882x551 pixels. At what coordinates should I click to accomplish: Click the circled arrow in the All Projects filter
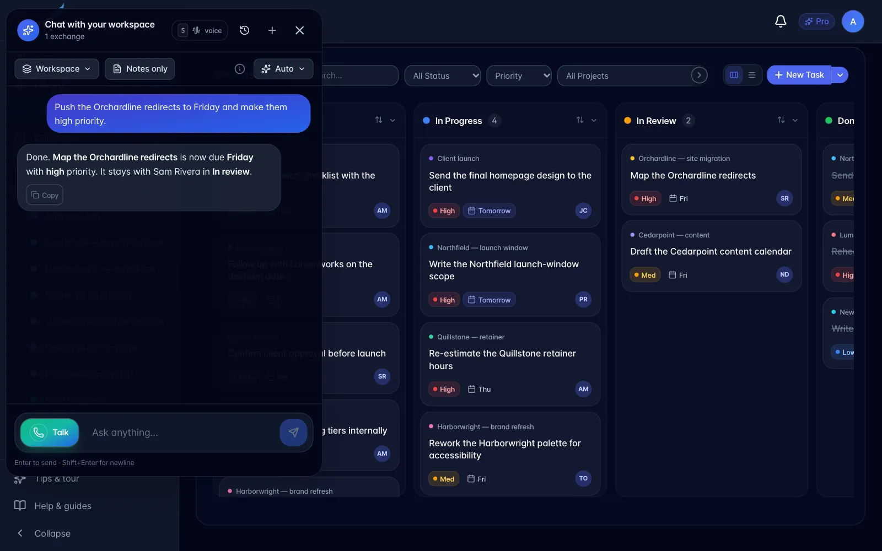699,75
